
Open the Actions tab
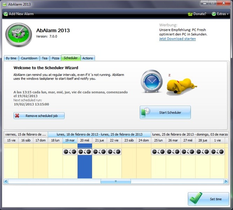(x=88, y=58)
